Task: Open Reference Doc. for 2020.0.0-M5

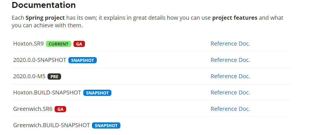Action: click(230, 76)
